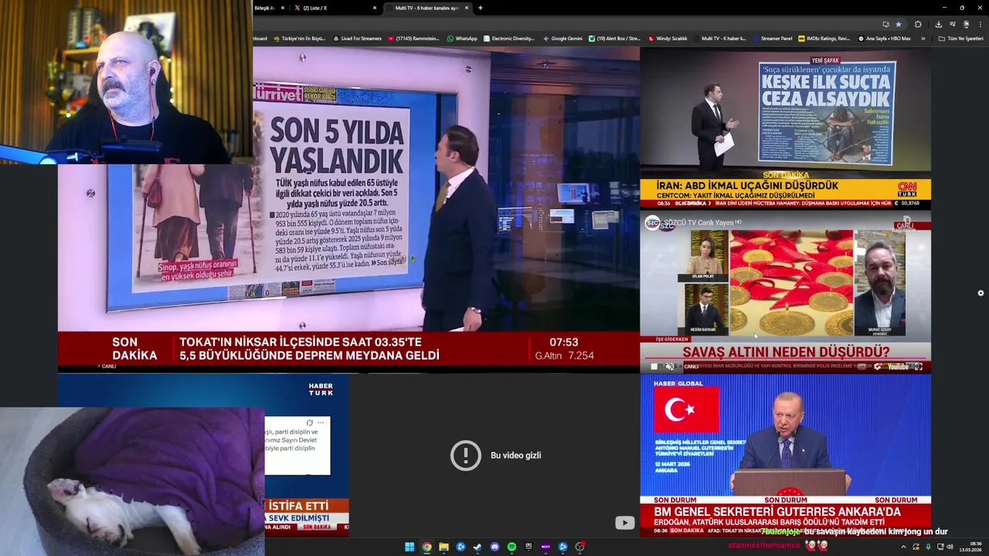Viewport: 989px width, 556px height.
Task: Click the Haber Global Erdoğan video tile
Action: tap(785, 454)
